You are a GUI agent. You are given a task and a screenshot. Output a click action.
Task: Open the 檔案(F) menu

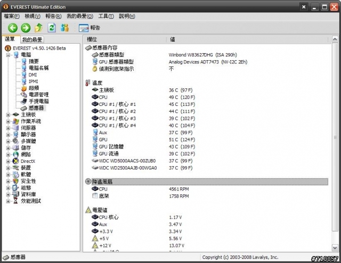pos(12,16)
